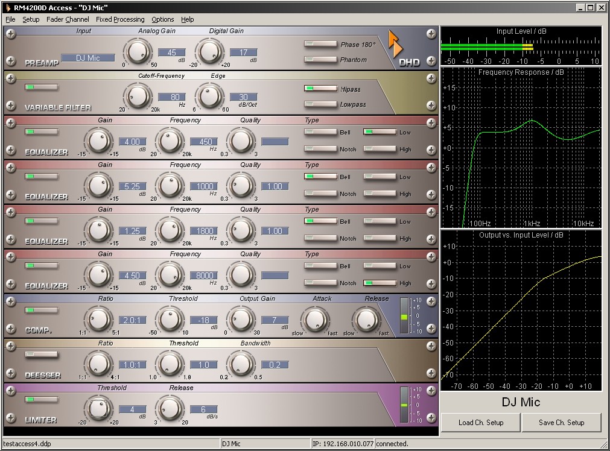Click the equalizer gain field showing 5.25
This screenshot has width=610, height=451.
click(x=132, y=186)
